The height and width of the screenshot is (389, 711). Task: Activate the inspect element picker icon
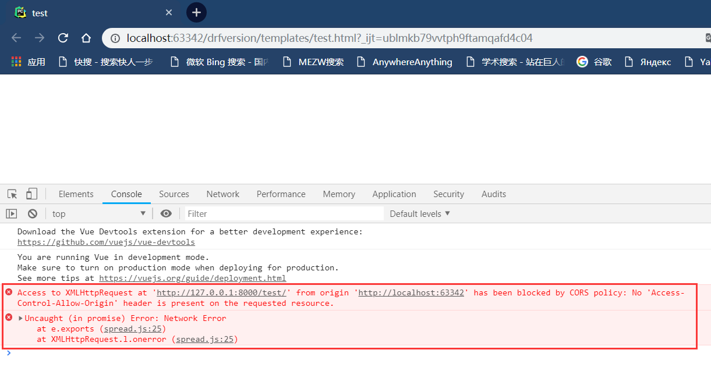point(12,194)
